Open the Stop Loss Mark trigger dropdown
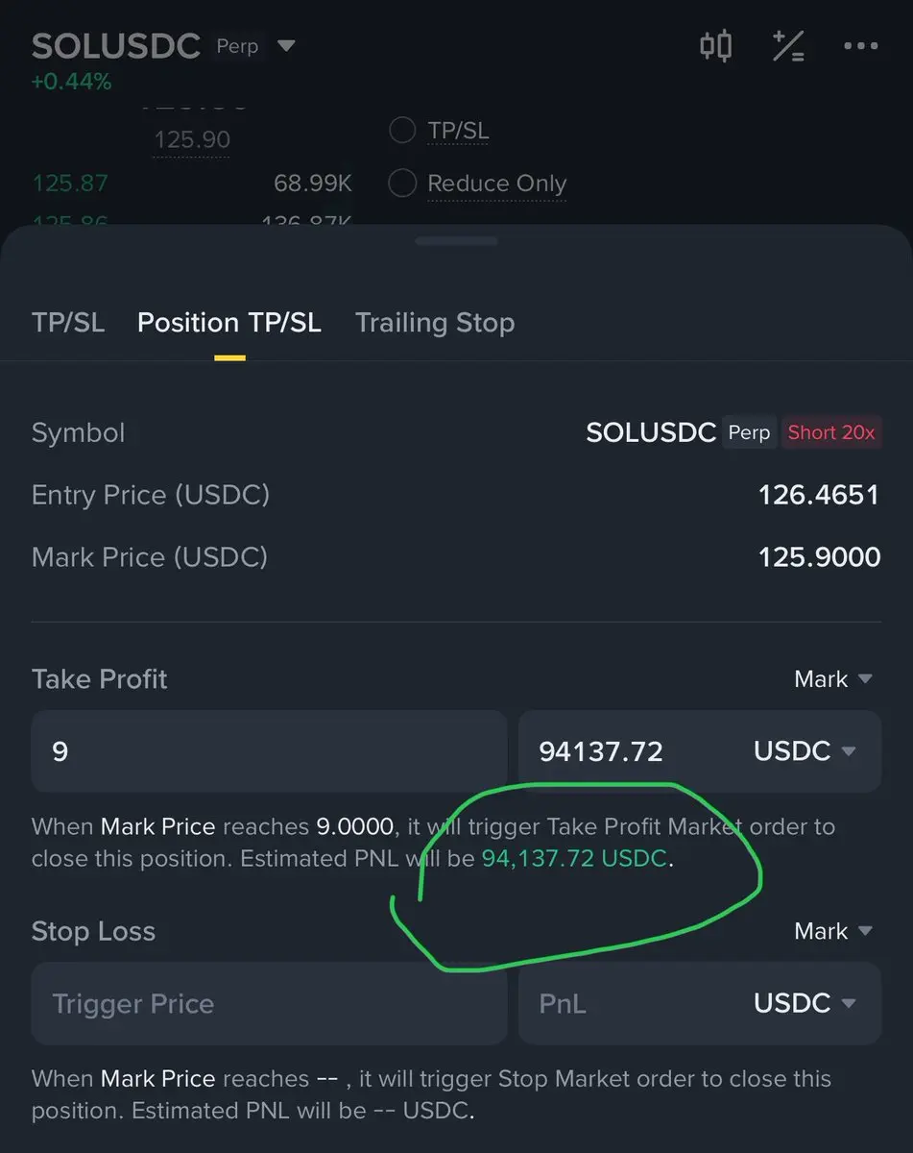The image size is (913, 1153). [x=833, y=931]
